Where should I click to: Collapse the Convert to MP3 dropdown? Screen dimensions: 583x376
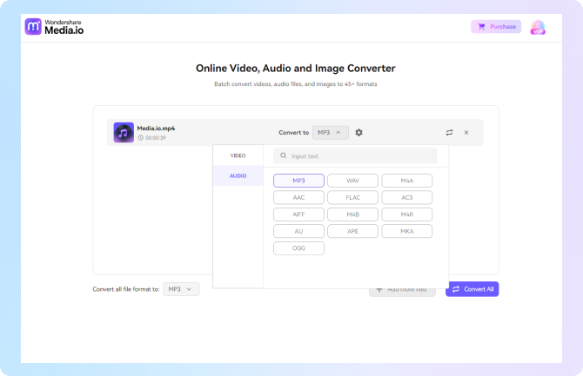[330, 132]
